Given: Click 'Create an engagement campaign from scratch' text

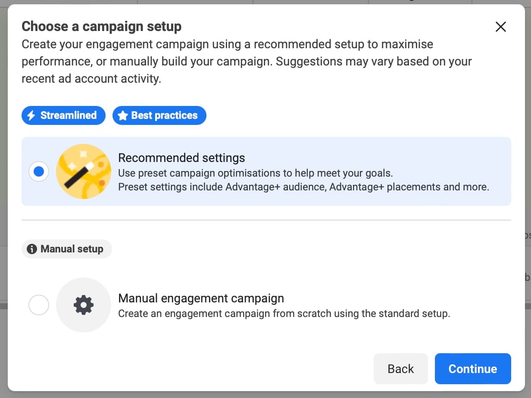Looking at the screenshot, I should coord(284,314).
